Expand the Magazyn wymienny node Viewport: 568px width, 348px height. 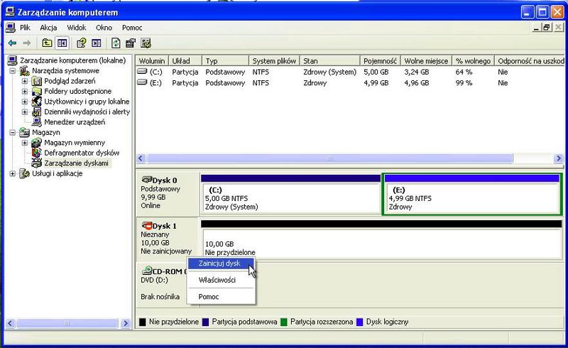25,143
